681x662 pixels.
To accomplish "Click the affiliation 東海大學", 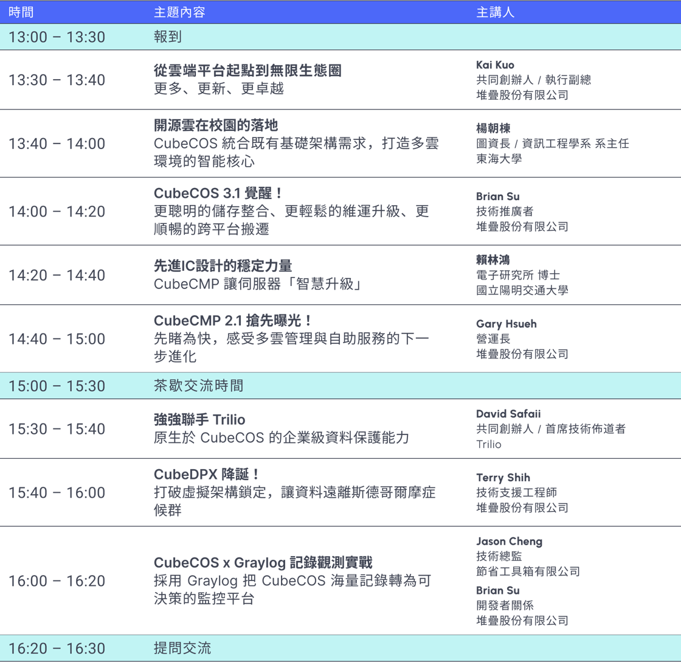I will click(499, 159).
